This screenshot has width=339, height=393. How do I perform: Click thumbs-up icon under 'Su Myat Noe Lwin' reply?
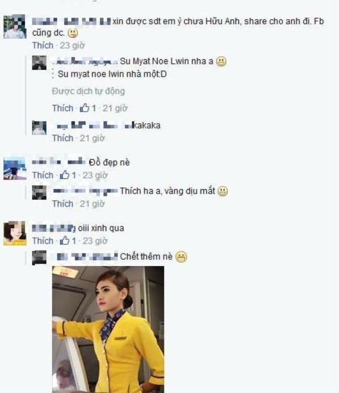85,108
